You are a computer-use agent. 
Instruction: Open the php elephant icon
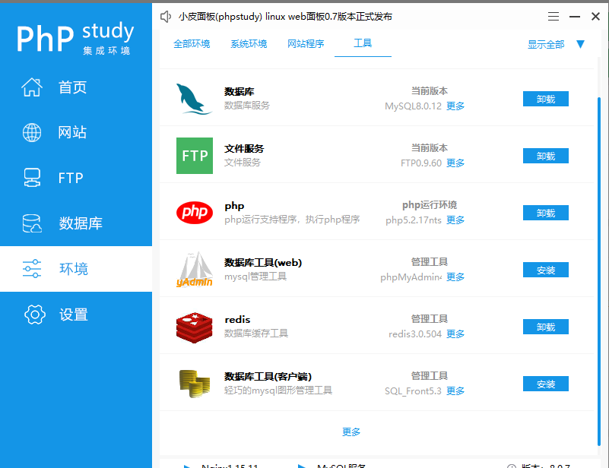[x=195, y=213]
